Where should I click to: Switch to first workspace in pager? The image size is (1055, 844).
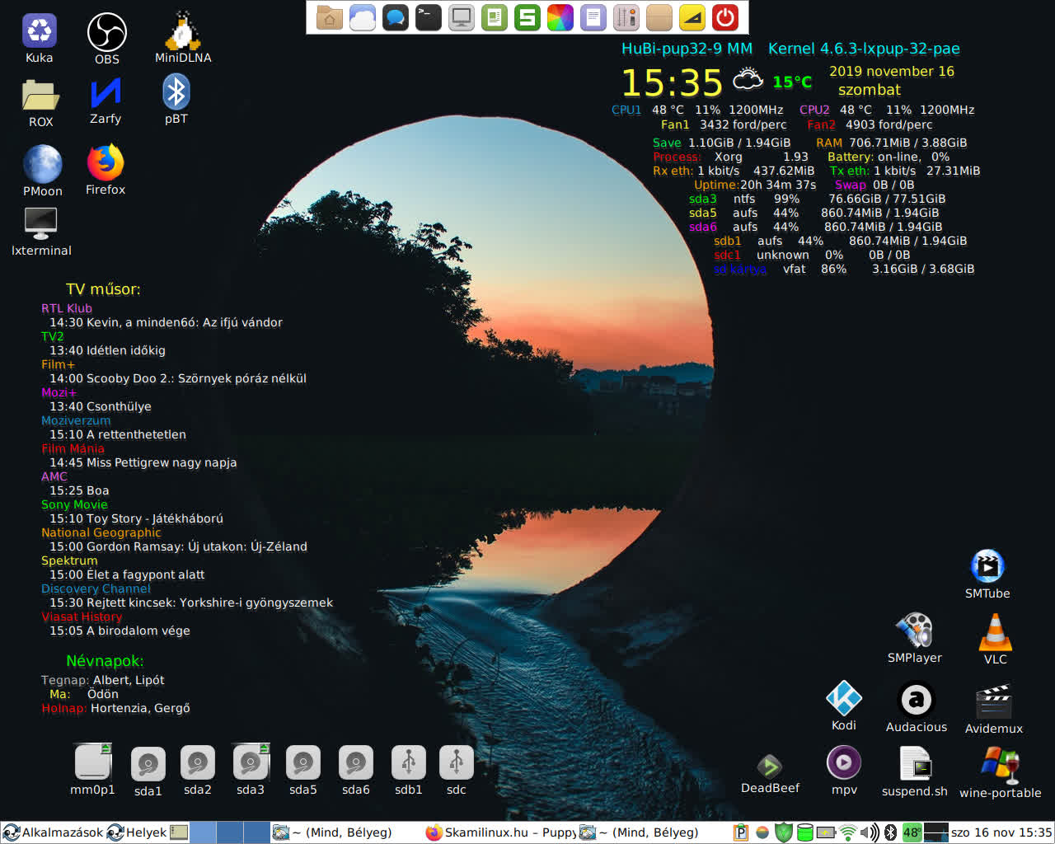[x=203, y=832]
